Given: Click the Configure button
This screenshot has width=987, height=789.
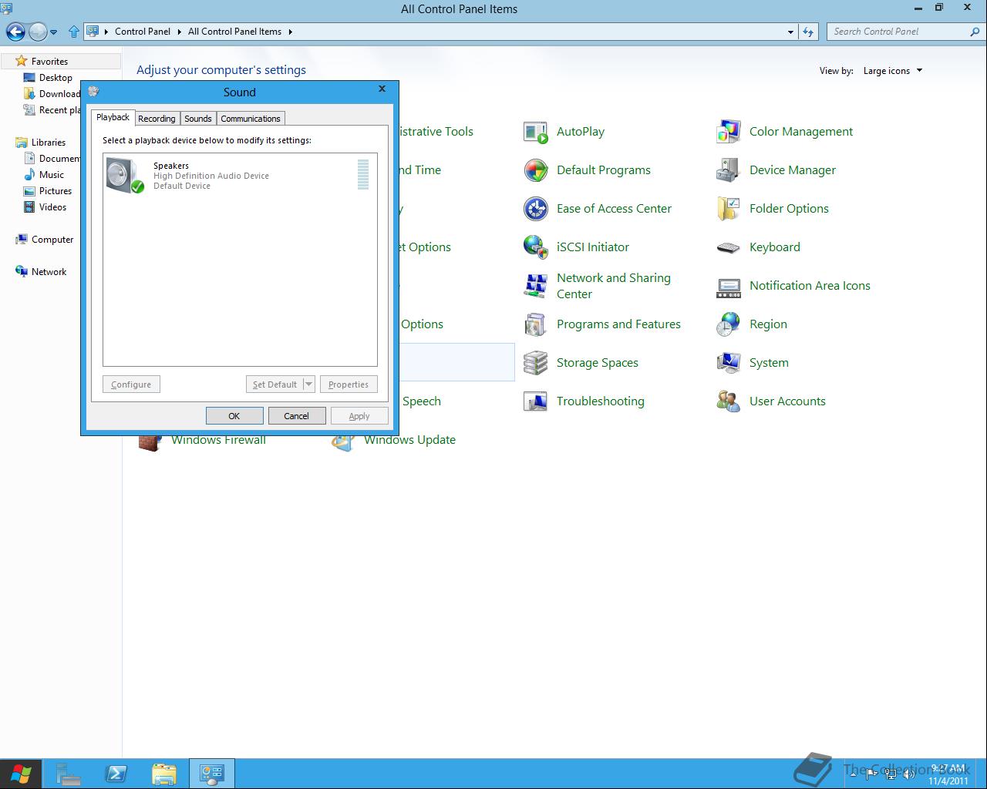Looking at the screenshot, I should click(x=131, y=384).
